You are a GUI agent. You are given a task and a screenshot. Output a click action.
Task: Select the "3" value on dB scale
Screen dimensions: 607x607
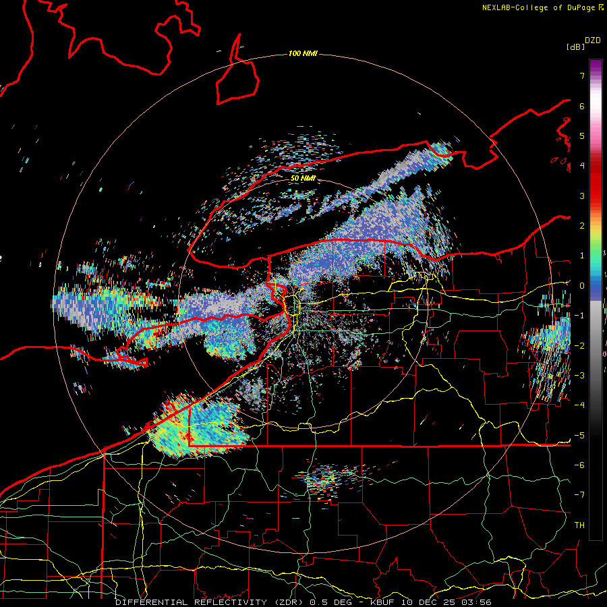582,196
